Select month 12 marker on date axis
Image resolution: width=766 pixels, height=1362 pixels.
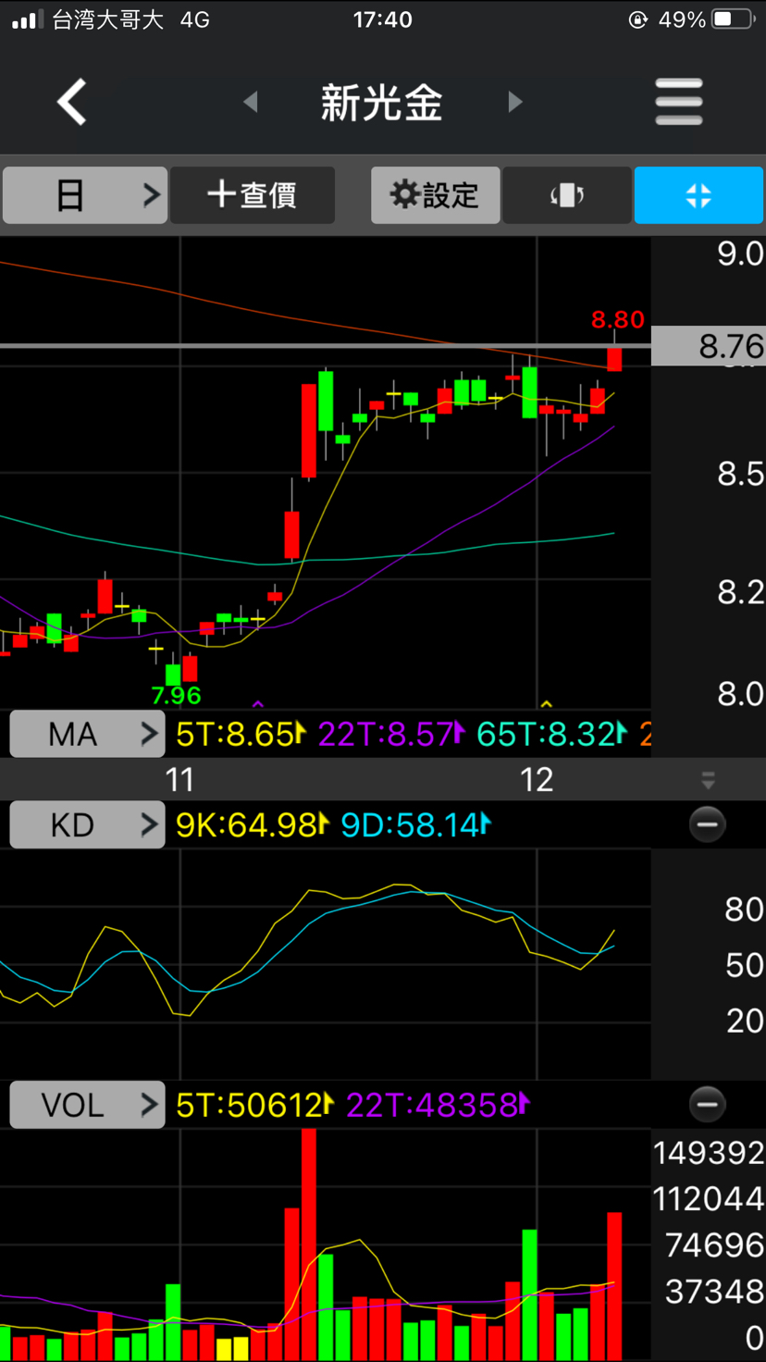click(537, 780)
